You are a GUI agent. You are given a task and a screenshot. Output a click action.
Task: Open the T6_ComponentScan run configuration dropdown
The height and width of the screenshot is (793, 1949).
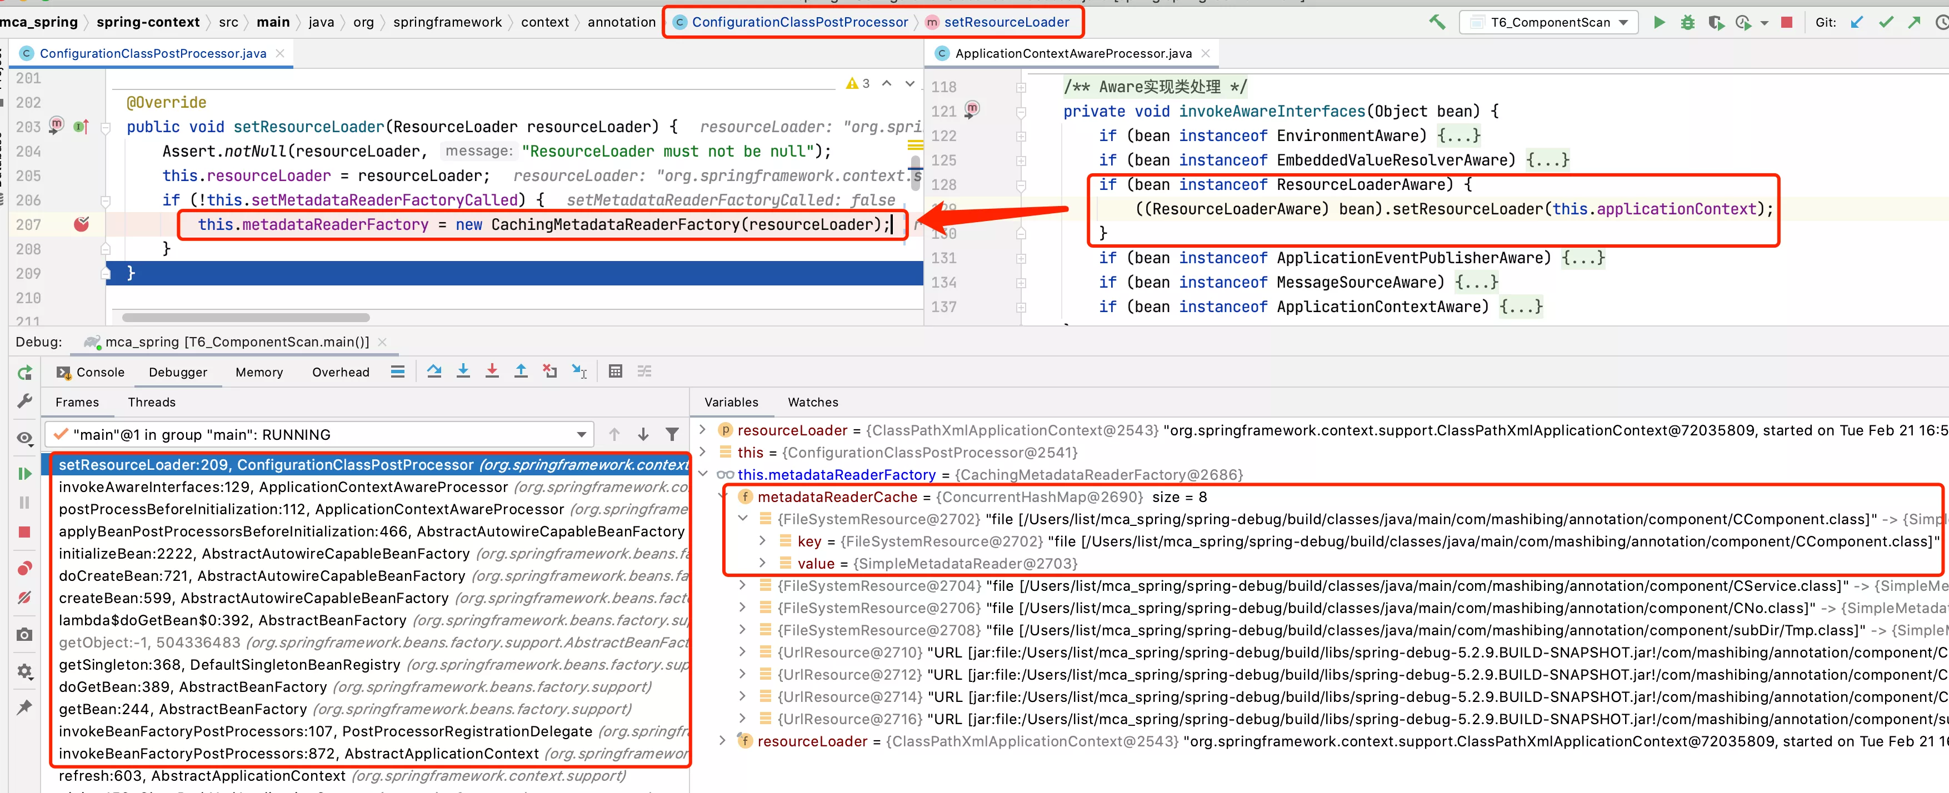pos(1549,23)
